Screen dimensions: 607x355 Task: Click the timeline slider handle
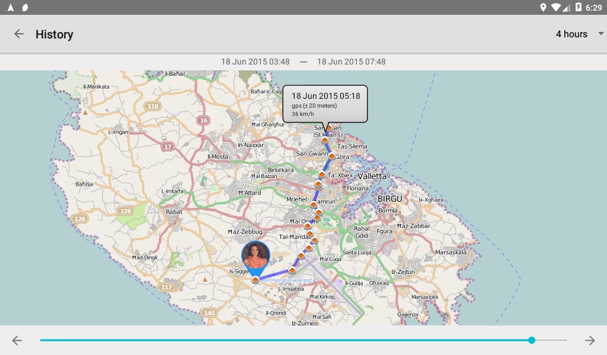[532, 340]
